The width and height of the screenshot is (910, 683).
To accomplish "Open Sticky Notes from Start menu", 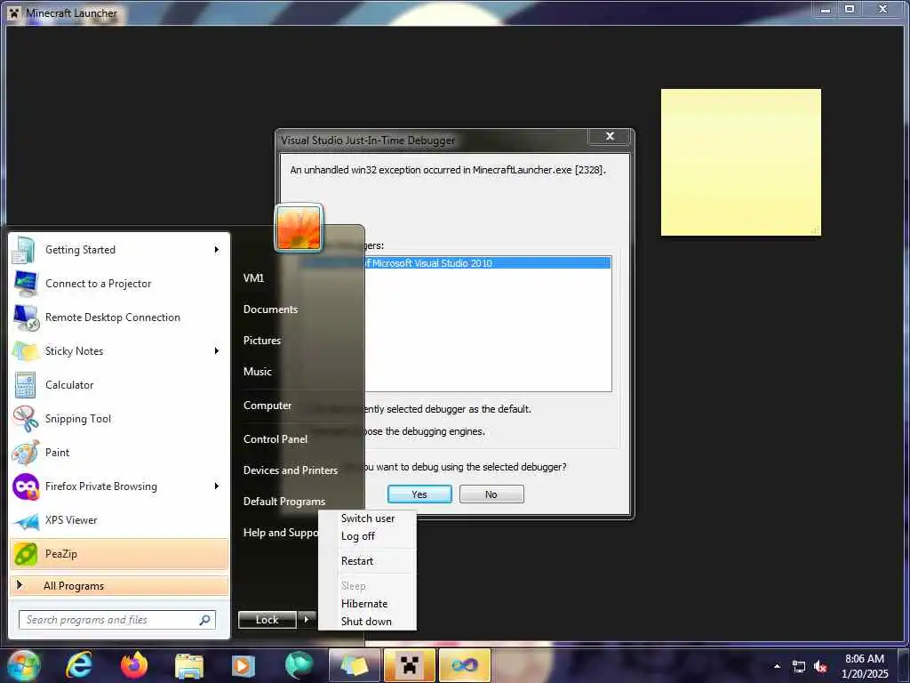I will coord(119,350).
